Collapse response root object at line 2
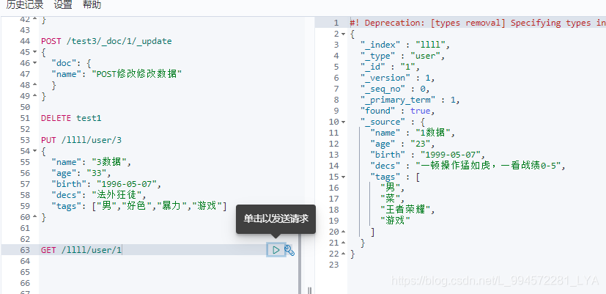 [343, 34]
